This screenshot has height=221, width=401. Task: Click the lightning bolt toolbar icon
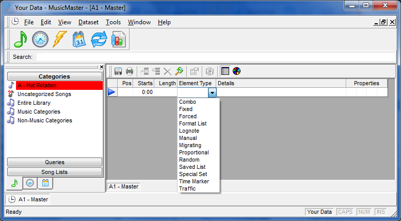pos(59,39)
